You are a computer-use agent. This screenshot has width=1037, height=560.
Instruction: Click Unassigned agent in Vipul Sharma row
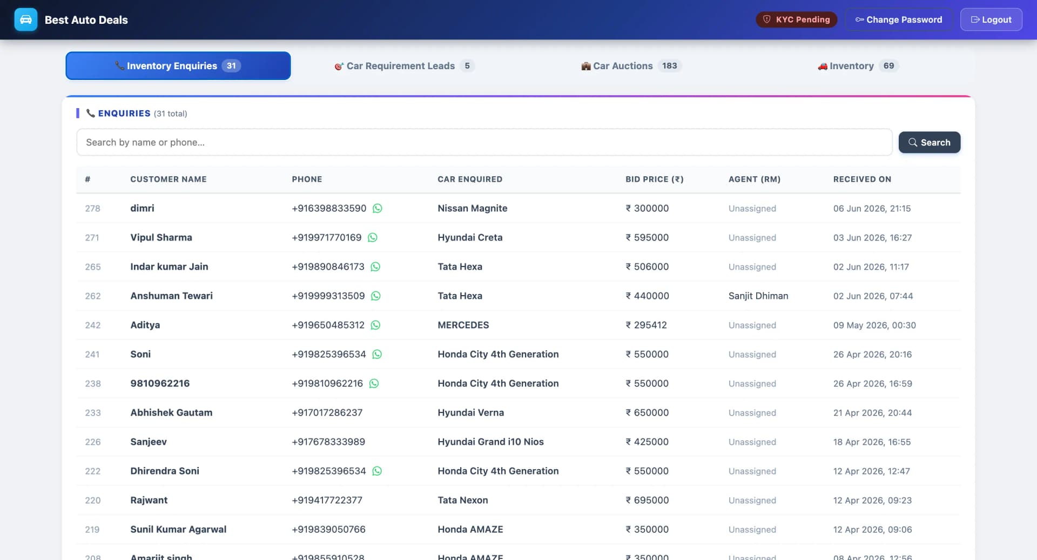click(x=752, y=237)
